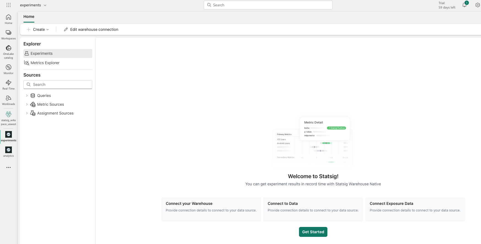Click the Queries label in Sources

point(44,96)
